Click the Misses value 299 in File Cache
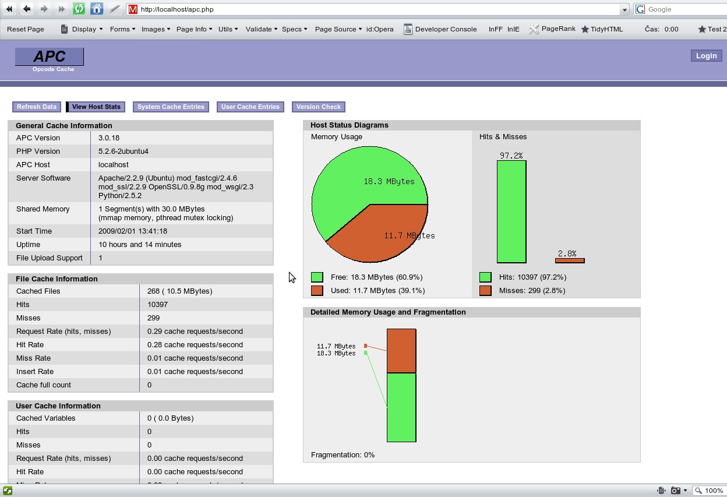 click(x=153, y=318)
